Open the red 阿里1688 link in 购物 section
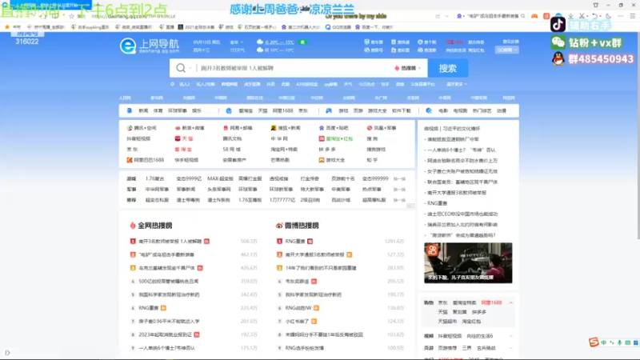 [x=491, y=303]
